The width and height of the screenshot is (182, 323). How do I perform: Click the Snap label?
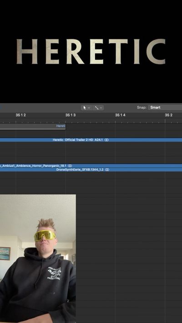pos(142,108)
